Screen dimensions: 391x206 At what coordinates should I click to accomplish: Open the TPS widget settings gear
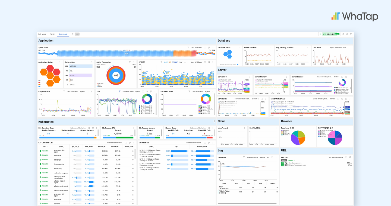pyautogui.click(x=147, y=91)
